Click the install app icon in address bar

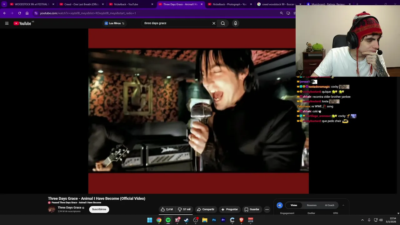(x=288, y=13)
